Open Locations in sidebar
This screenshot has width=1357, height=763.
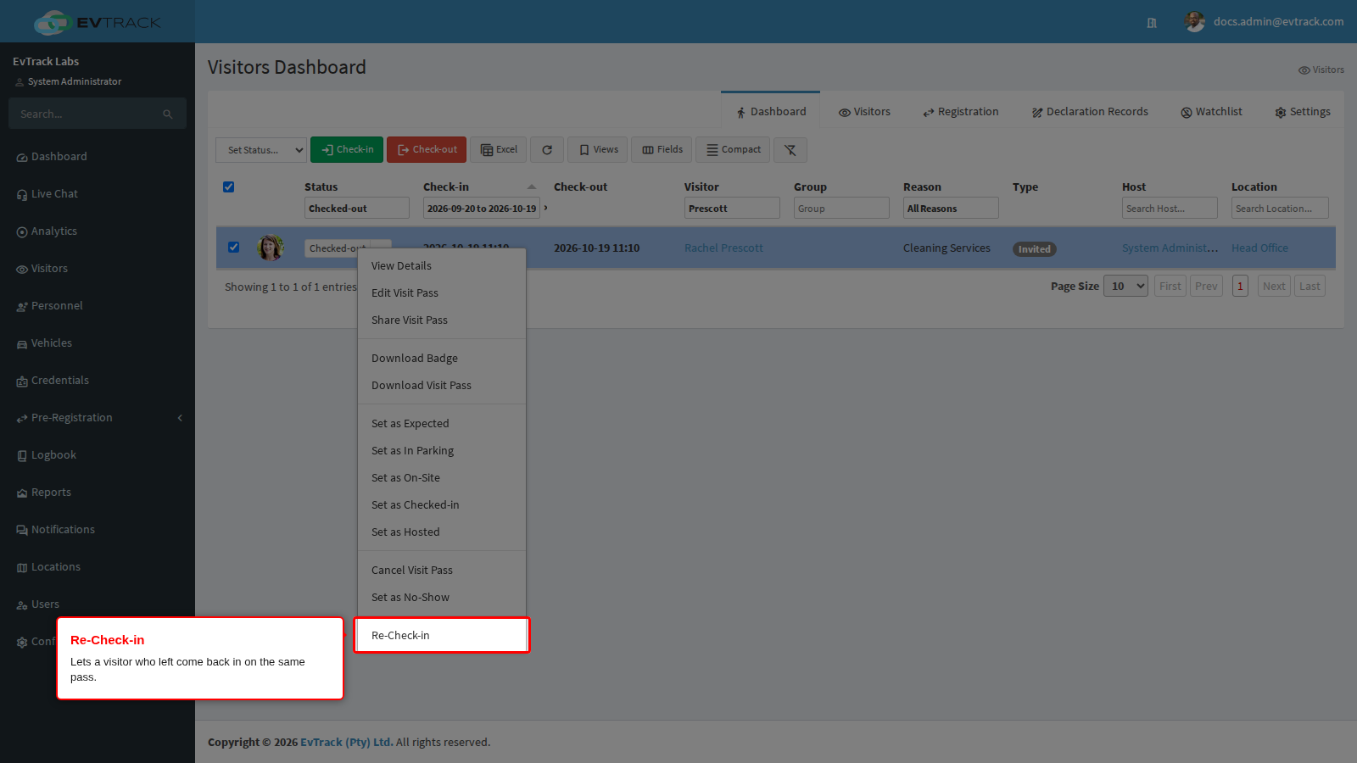pos(56,567)
